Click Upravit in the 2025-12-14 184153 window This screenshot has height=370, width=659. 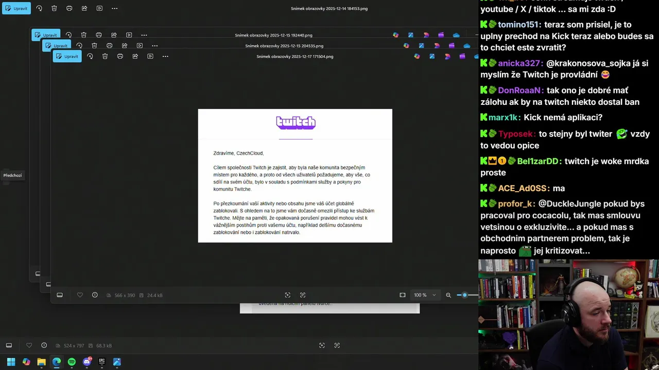tap(16, 8)
